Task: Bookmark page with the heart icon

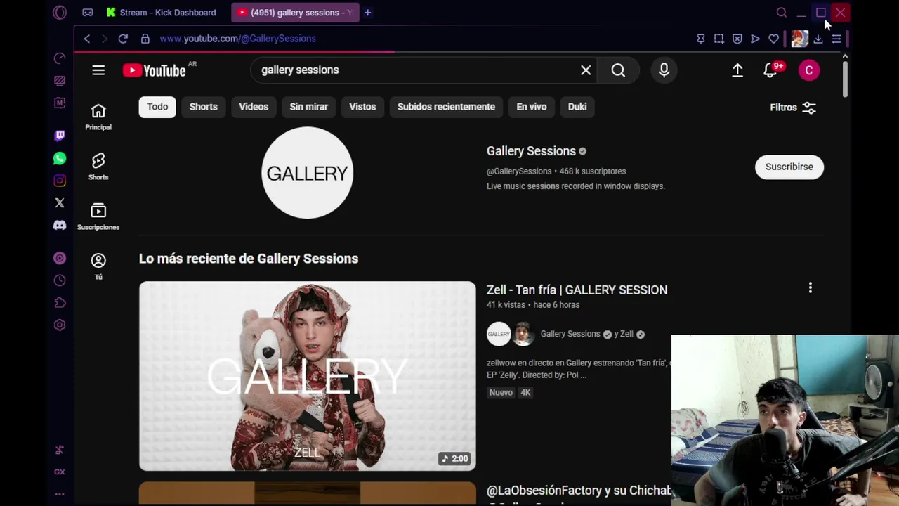Action: 773,39
